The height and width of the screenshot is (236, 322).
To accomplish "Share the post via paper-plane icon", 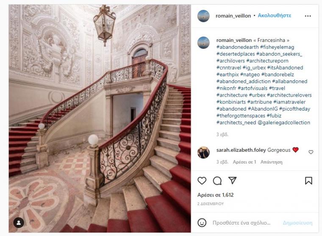I will pos(233,180).
